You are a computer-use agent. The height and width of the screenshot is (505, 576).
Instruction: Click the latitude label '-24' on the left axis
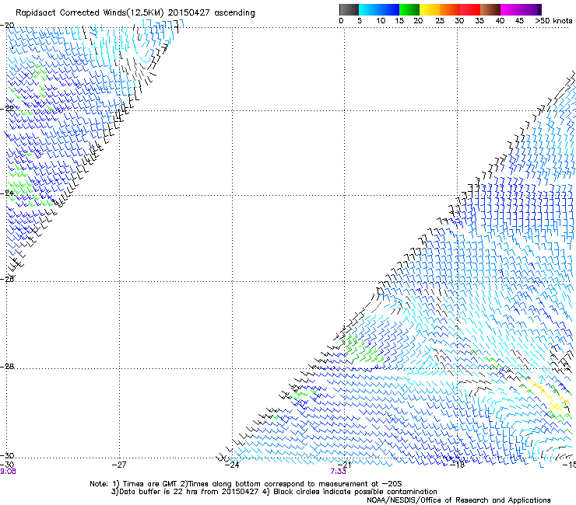(x=7, y=193)
